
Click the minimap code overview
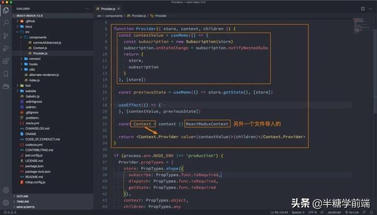pos(362,26)
